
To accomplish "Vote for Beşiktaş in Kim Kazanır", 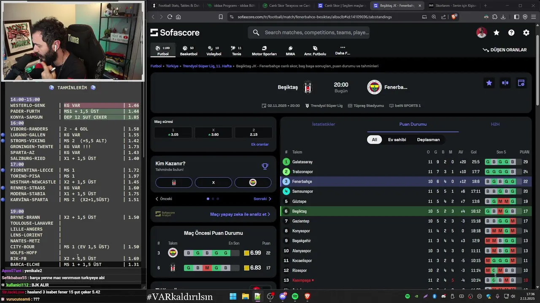I will click(174, 182).
